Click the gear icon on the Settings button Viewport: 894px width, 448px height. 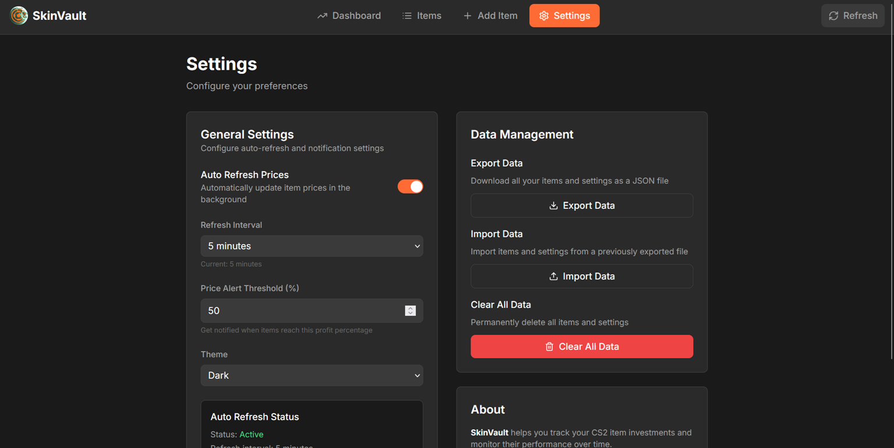tap(544, 15)
